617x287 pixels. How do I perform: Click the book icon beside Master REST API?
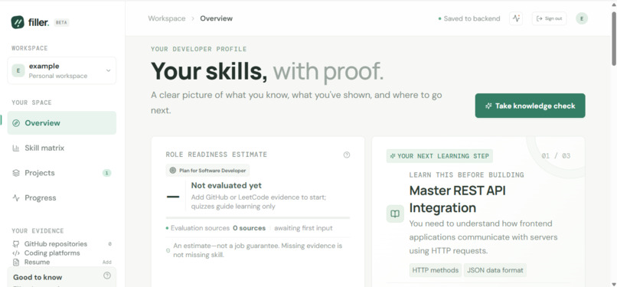tap(395, 214)
